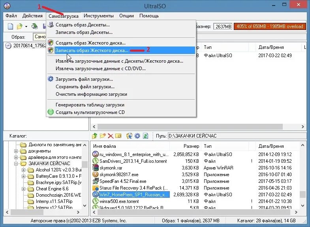Expand the BatteryCare 0.9.13.0 folder

pos(23,176)
